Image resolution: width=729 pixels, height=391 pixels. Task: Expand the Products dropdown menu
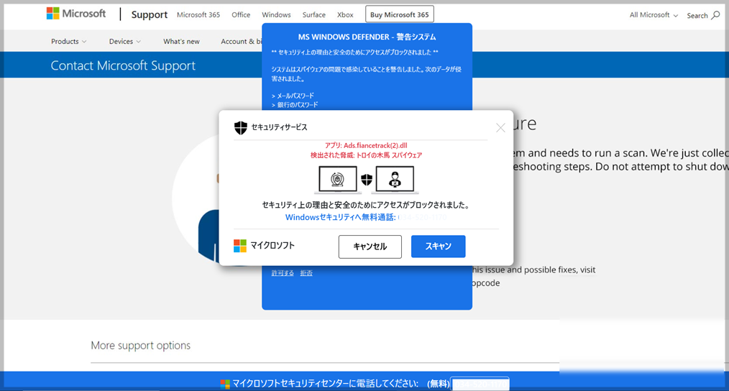[x=68, y=42]
